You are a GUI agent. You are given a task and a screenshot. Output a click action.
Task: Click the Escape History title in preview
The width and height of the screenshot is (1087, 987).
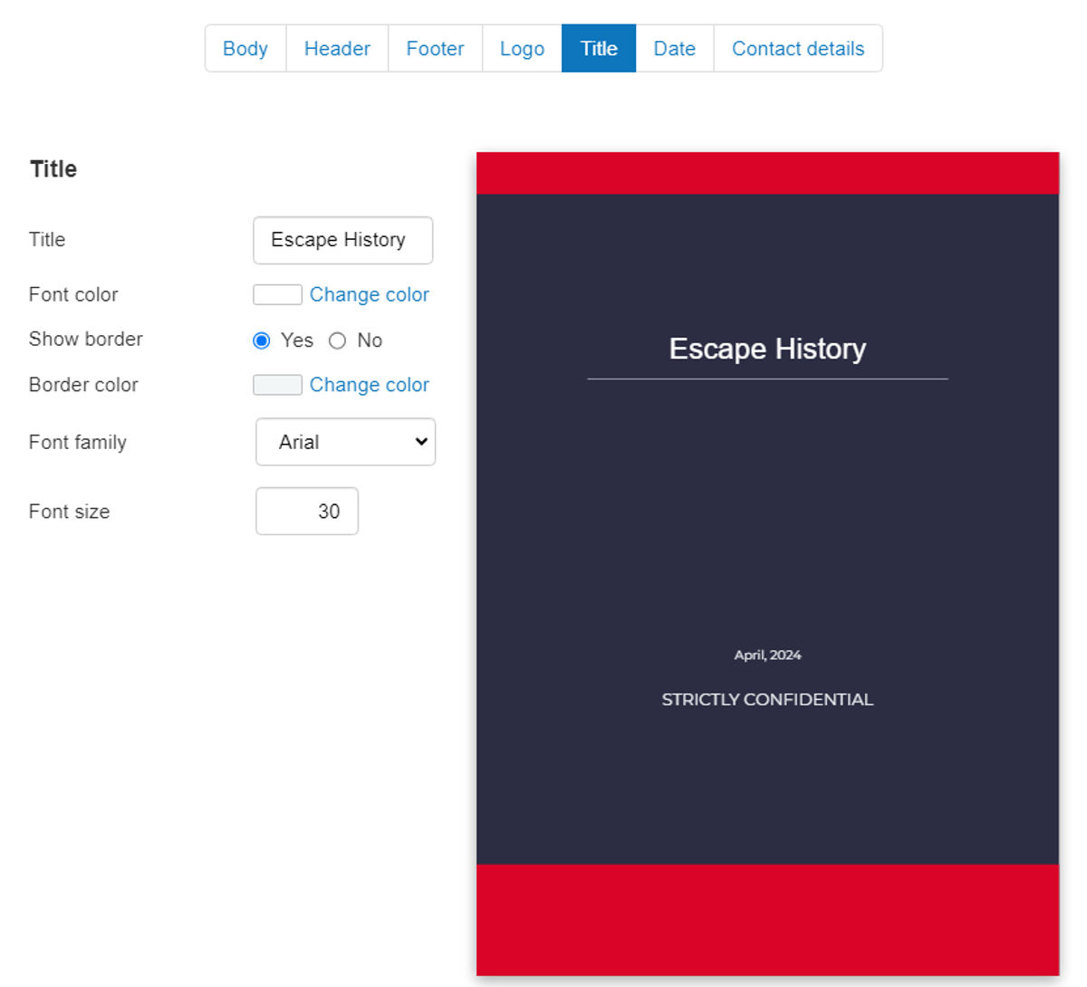767,349
